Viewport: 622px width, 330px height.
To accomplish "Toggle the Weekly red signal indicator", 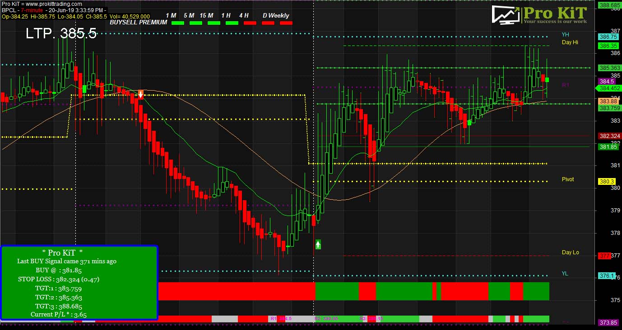I will (x=286, y=22).
